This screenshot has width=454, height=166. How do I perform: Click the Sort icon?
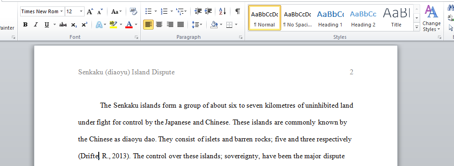223,11
